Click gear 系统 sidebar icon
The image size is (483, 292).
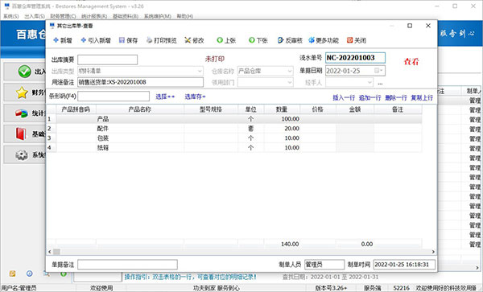click(22, 155)
